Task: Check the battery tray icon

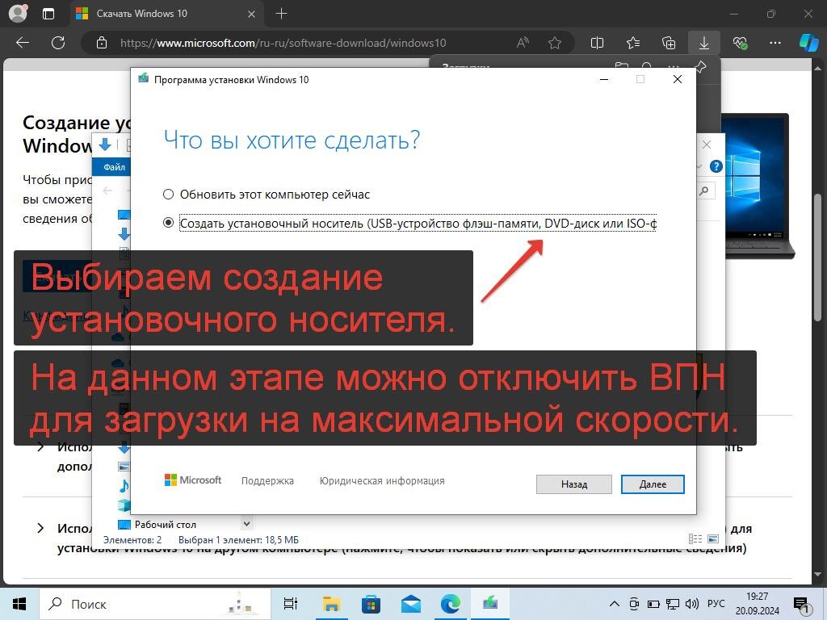Action: pyautogui.click(x=653, y=604)
